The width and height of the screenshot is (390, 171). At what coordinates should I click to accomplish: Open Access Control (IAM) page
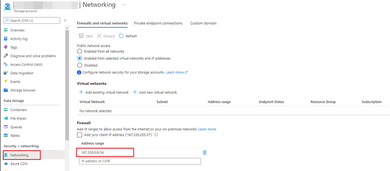point(23,65)
